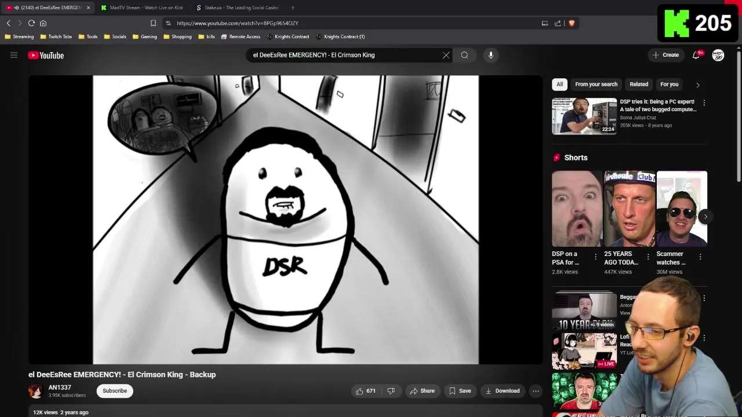742x417 pixels.
Task: Open options for Scammer watches short
Action: (700, 257)
